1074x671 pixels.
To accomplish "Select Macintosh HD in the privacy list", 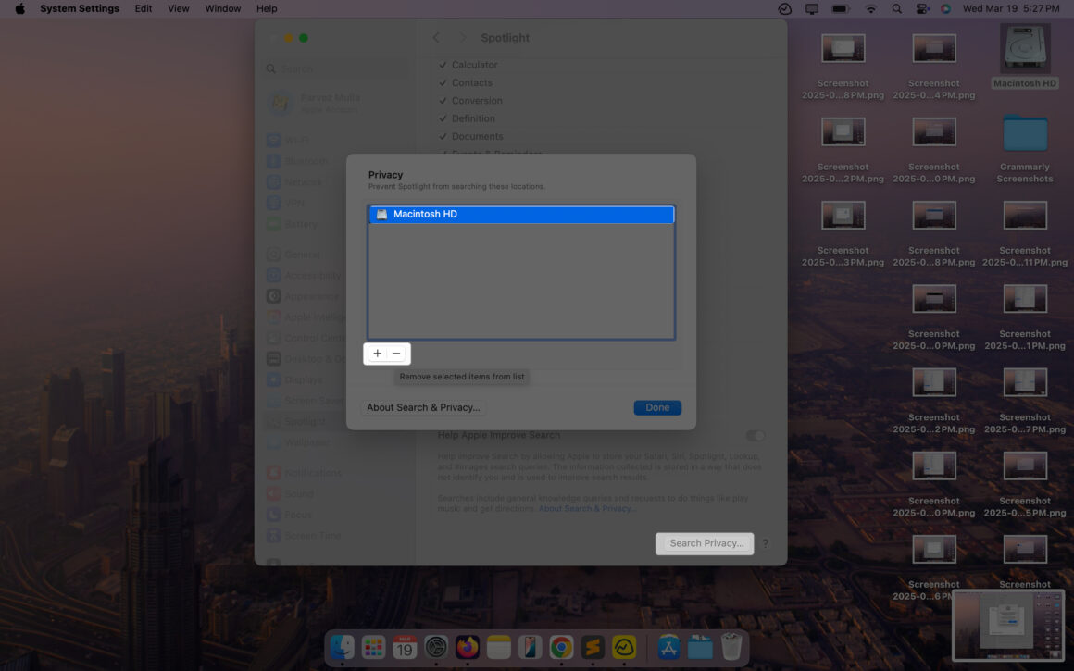I will [x=521, y=214].
